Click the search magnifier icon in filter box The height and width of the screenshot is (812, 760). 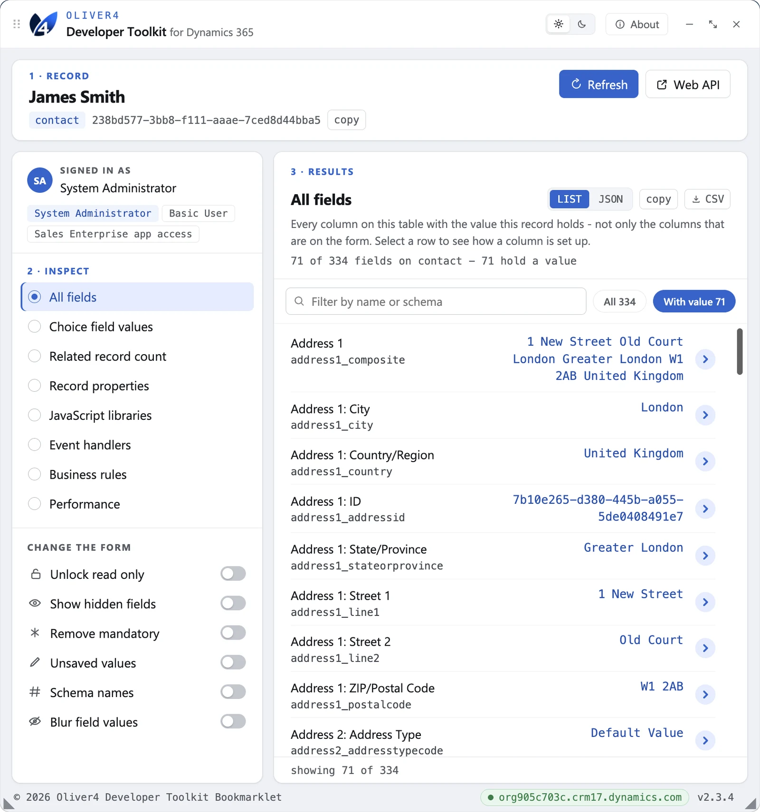(x=299, y=301)
